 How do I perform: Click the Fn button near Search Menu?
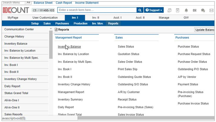28,3
